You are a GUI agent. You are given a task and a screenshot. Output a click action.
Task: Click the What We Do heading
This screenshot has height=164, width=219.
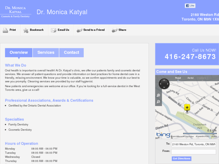pyautogui.click(x=15, y=65)
